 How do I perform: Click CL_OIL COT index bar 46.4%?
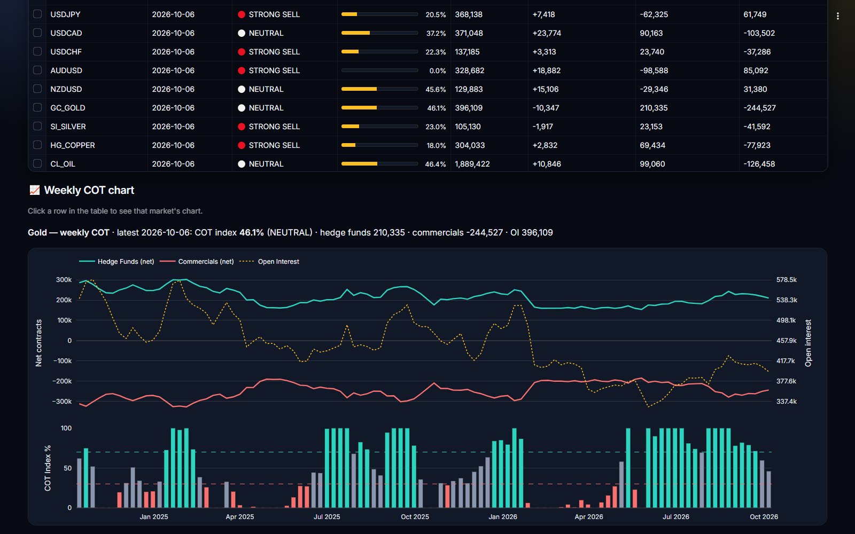[379, 164]
